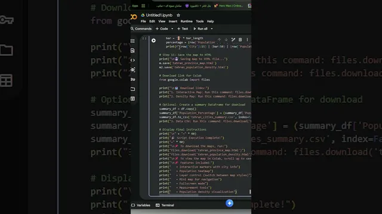Click the cell execution count brackets
Screen dimensions: 382x214
pos(144,38)
